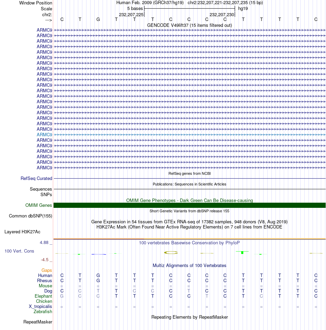Click the dark green OMIM Genes bar
Viewport: 326px width, 330px height.
pos(189,205)
